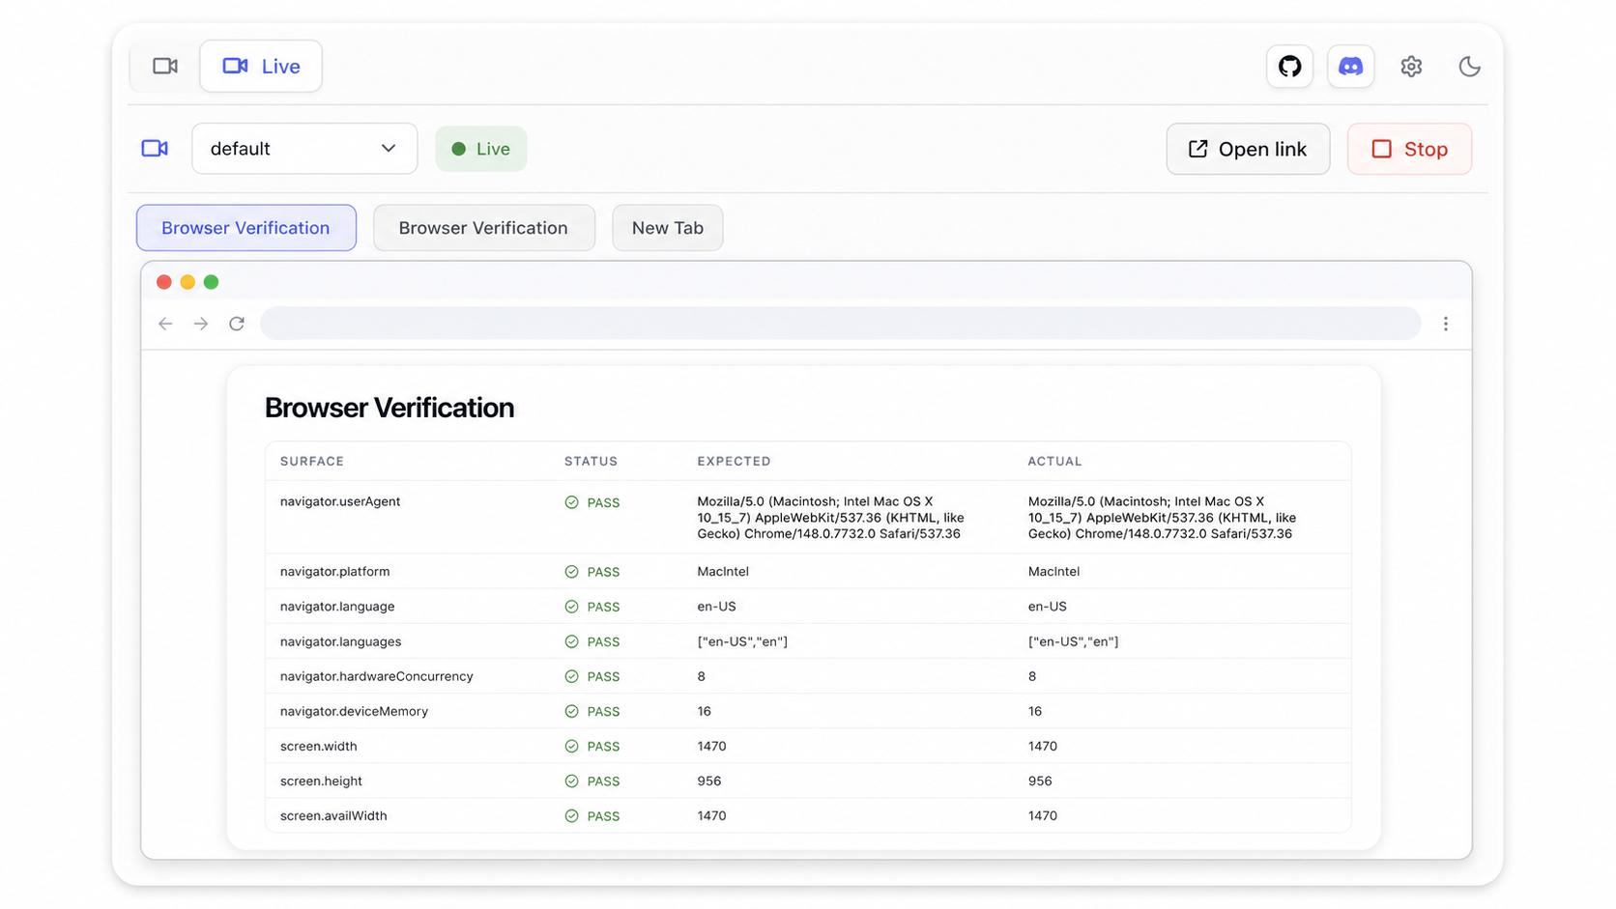Switch to the New Tab tab
The height and width of the screenshot is (909, 1616).
click(668, 228)
